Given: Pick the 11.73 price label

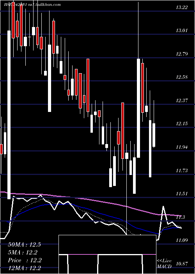Looking at the screenshot, I should [x=182, y=170].
